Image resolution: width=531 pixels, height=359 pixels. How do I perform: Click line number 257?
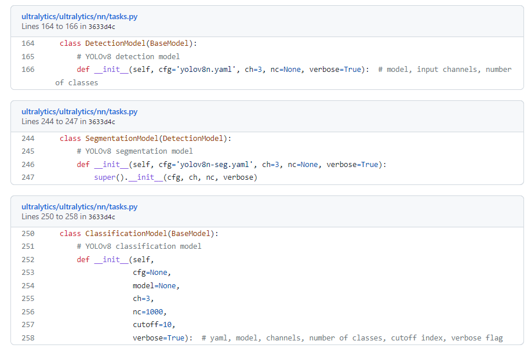[28, 325]
